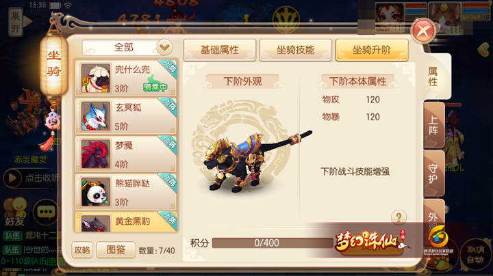Expand the 展开 panel at top-left

click(16, 22)
